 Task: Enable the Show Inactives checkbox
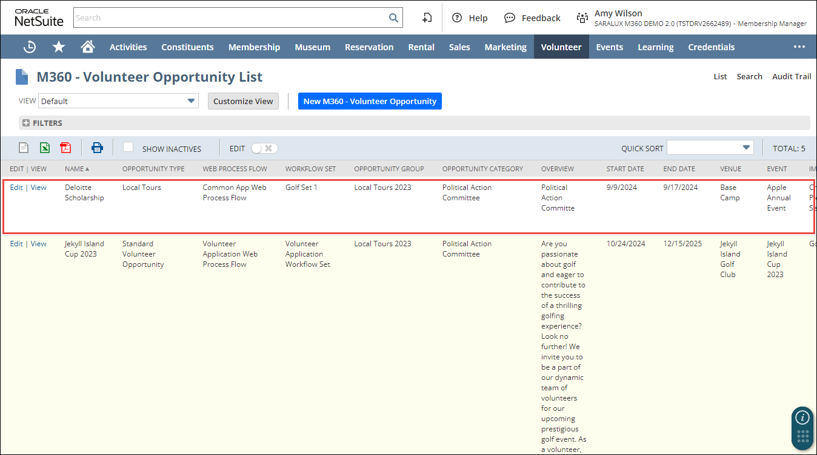[128, 147]
